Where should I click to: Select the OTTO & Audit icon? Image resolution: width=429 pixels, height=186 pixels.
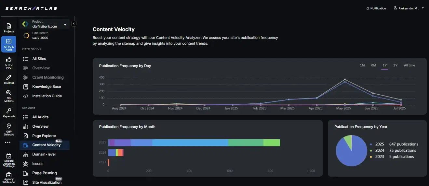point(9,42)
